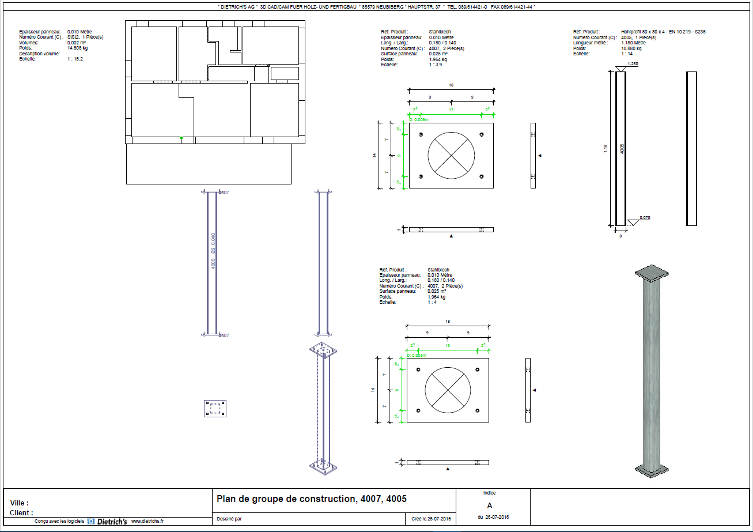Screen dimensions: 753x532
Task: Select the 'Créé le 25-07-2016' date cell
Action: pyautogui.click(x=430, y=519)
